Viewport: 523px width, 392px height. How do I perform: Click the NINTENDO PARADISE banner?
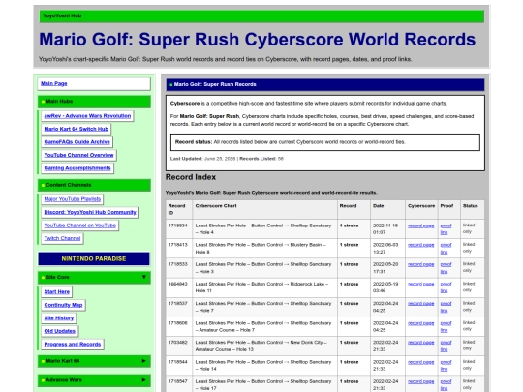94,259
